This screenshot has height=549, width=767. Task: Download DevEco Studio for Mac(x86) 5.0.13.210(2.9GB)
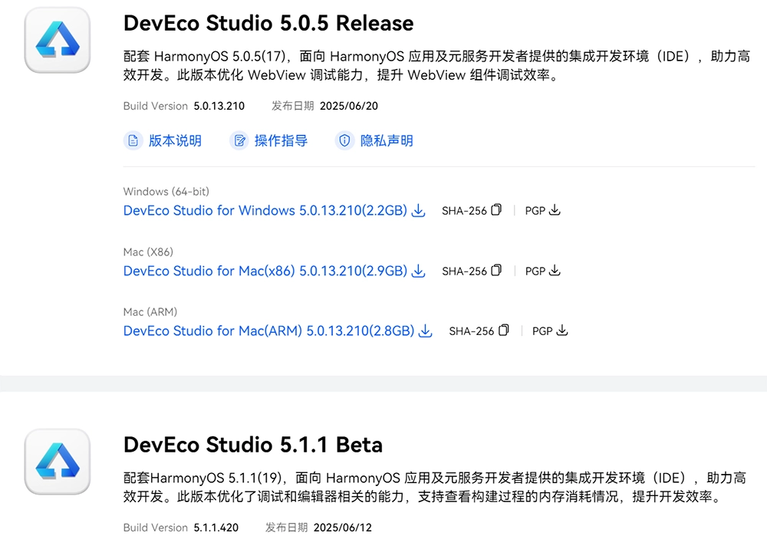(265, 271)
